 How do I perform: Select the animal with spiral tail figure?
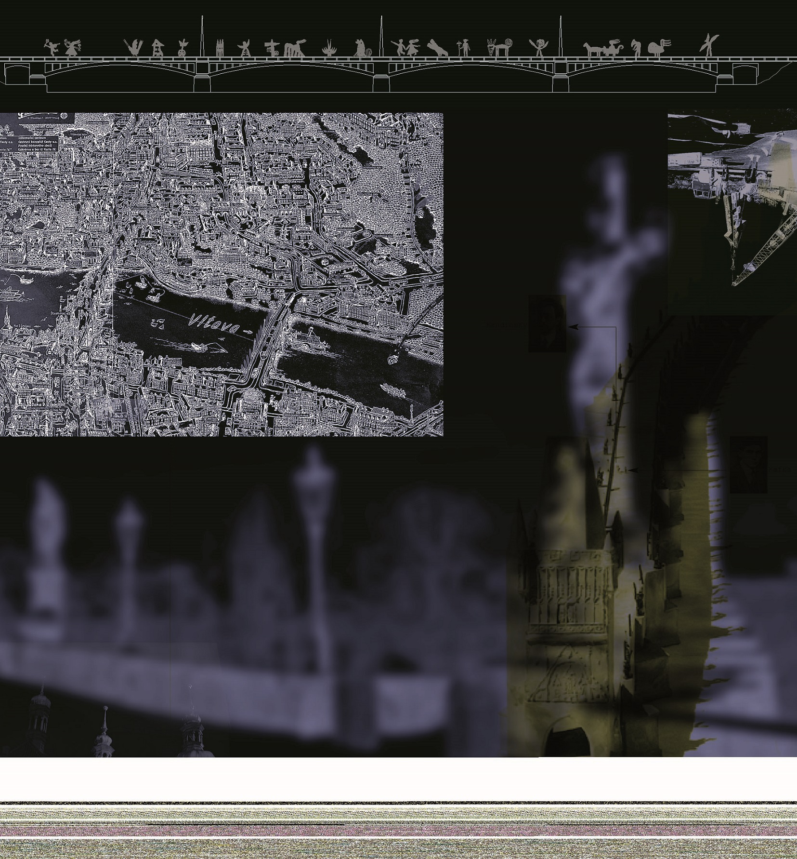[x=501, y=47]
